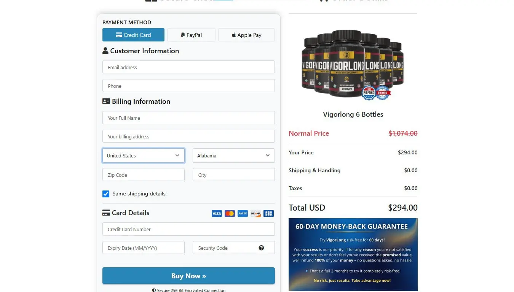
Task: Click the free shipping badge on product image
Action: click(x=369, y=93)
